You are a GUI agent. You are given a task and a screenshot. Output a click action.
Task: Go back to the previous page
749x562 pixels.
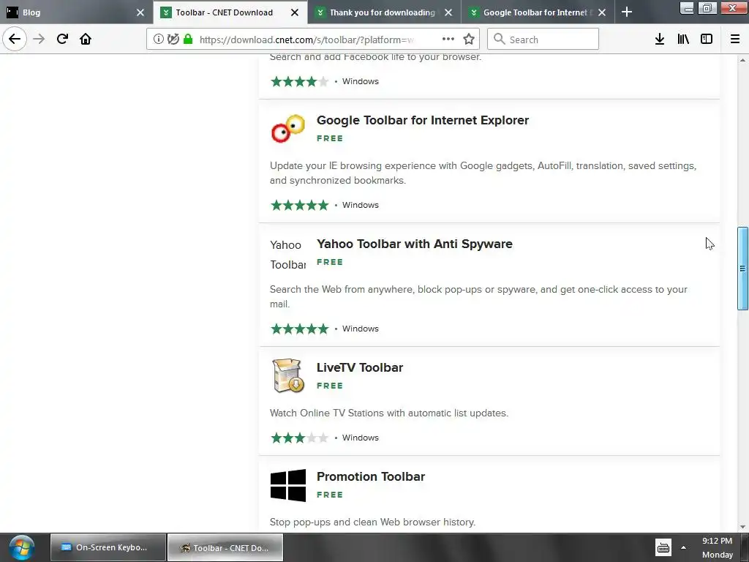(15, 39)
